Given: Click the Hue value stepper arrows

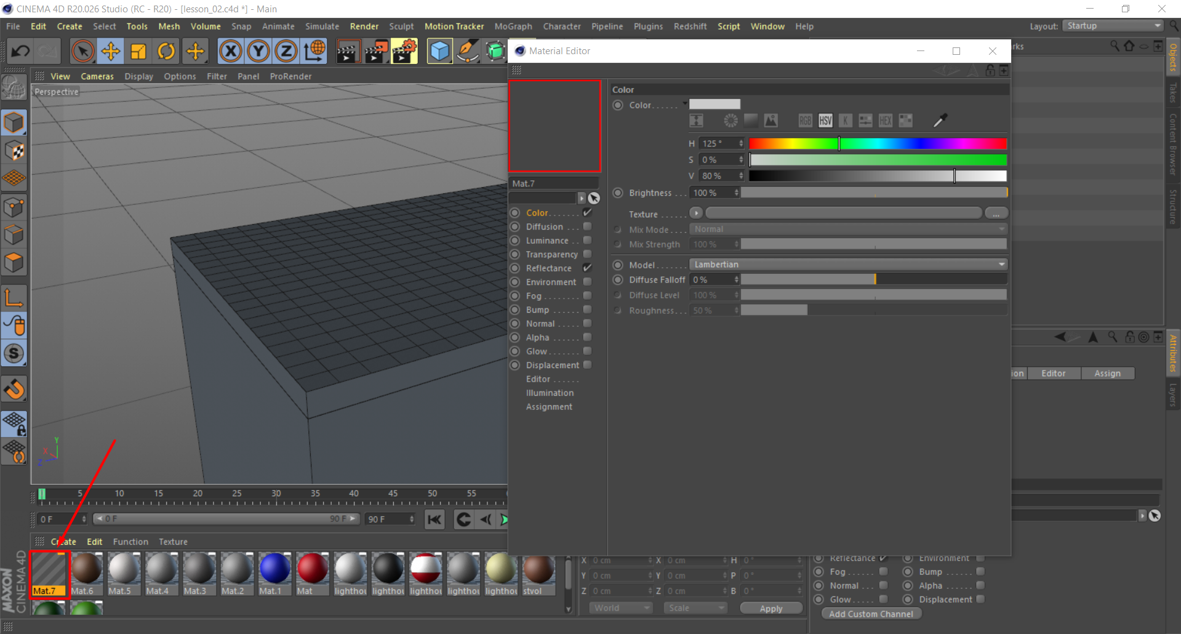Looking at the screenshot, I should click(x=741, y=143).
